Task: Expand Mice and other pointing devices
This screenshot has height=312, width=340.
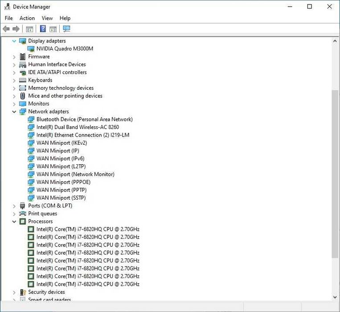Action: (x=14, y=96)
